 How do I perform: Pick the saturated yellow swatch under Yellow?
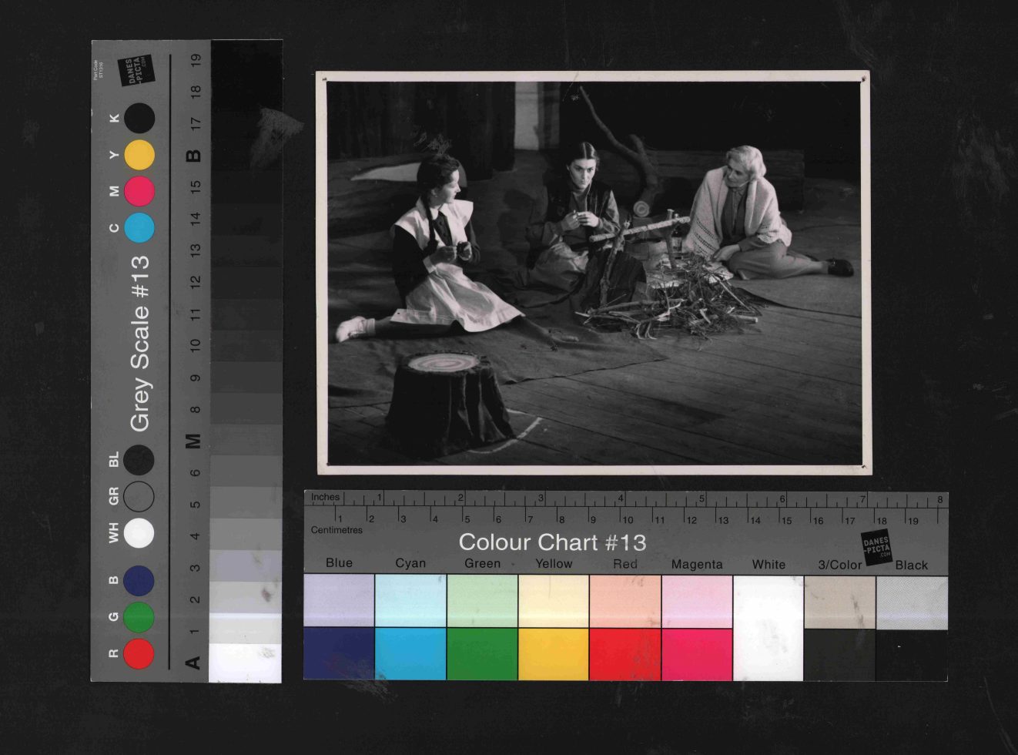pyautogui.click(x=554, y=653)
